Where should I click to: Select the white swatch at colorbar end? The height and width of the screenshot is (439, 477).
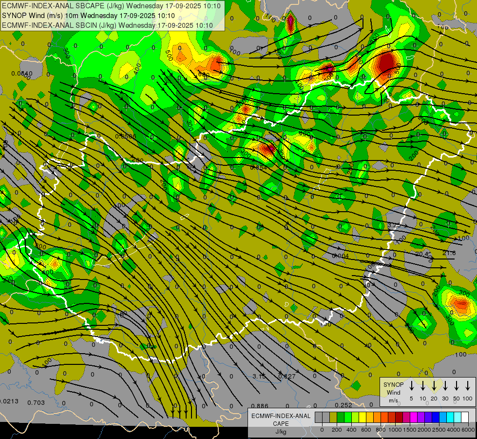point(465,417)
